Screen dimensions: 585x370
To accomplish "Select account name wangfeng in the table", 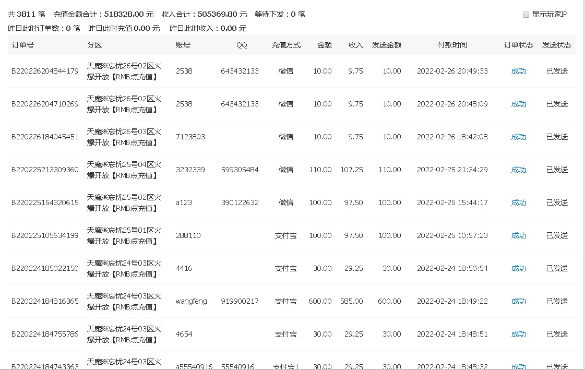I will click(x=190, y=301).
